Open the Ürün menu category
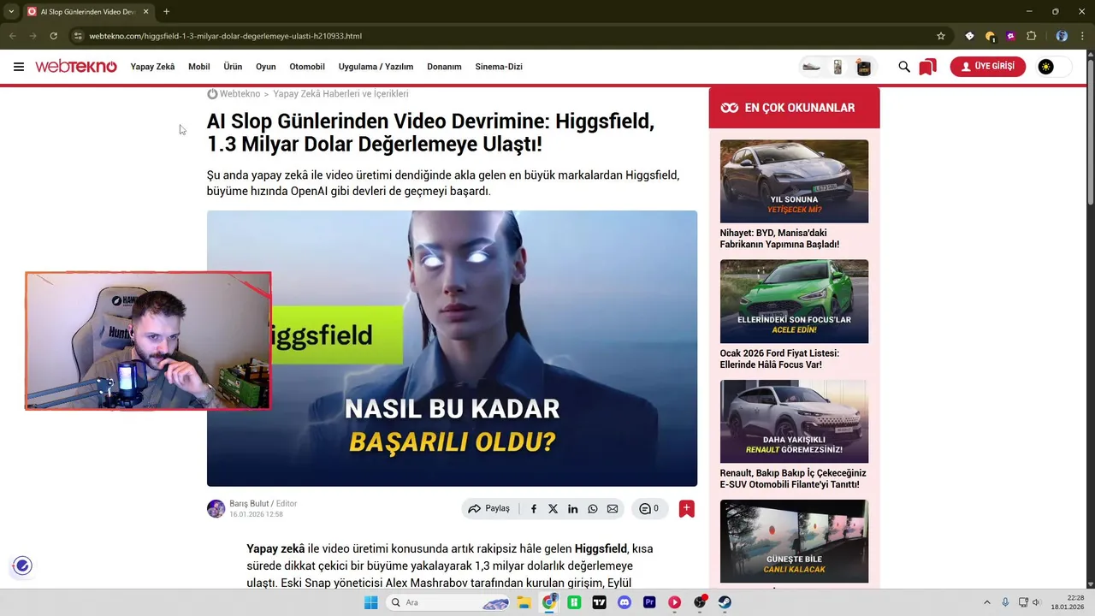This screenshot has height=616, width=1095. click(233, 67)
